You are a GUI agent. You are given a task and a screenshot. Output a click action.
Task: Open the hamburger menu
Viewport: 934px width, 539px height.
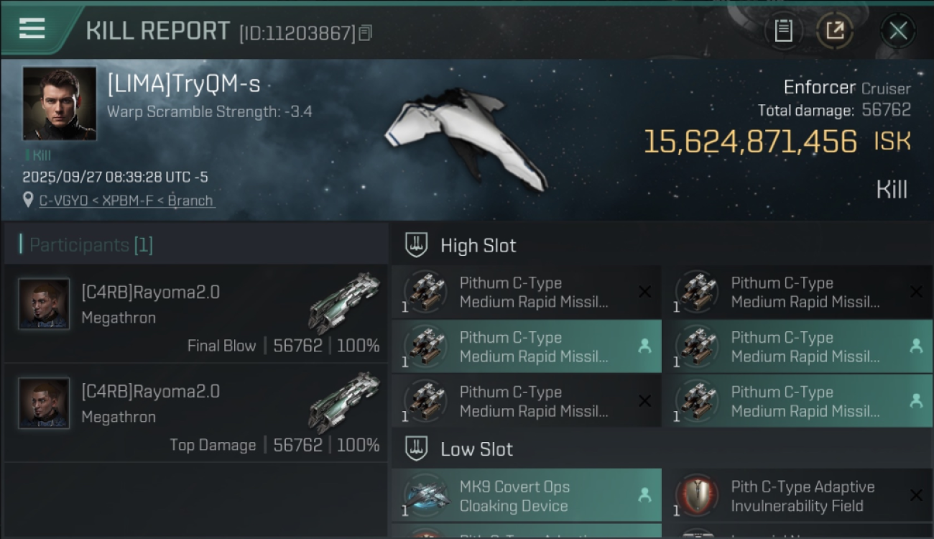click(x=32, y=29)
